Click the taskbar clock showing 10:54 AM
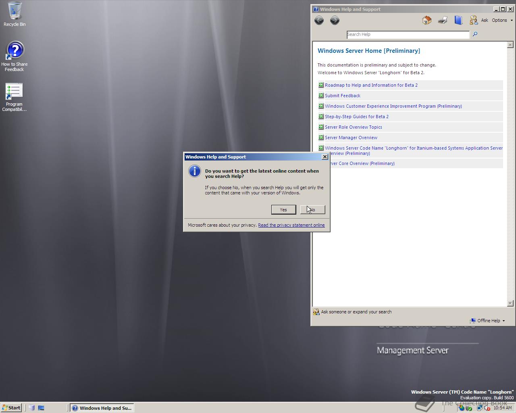The width and height of the screenshot is (516, 413). point(503,408)
